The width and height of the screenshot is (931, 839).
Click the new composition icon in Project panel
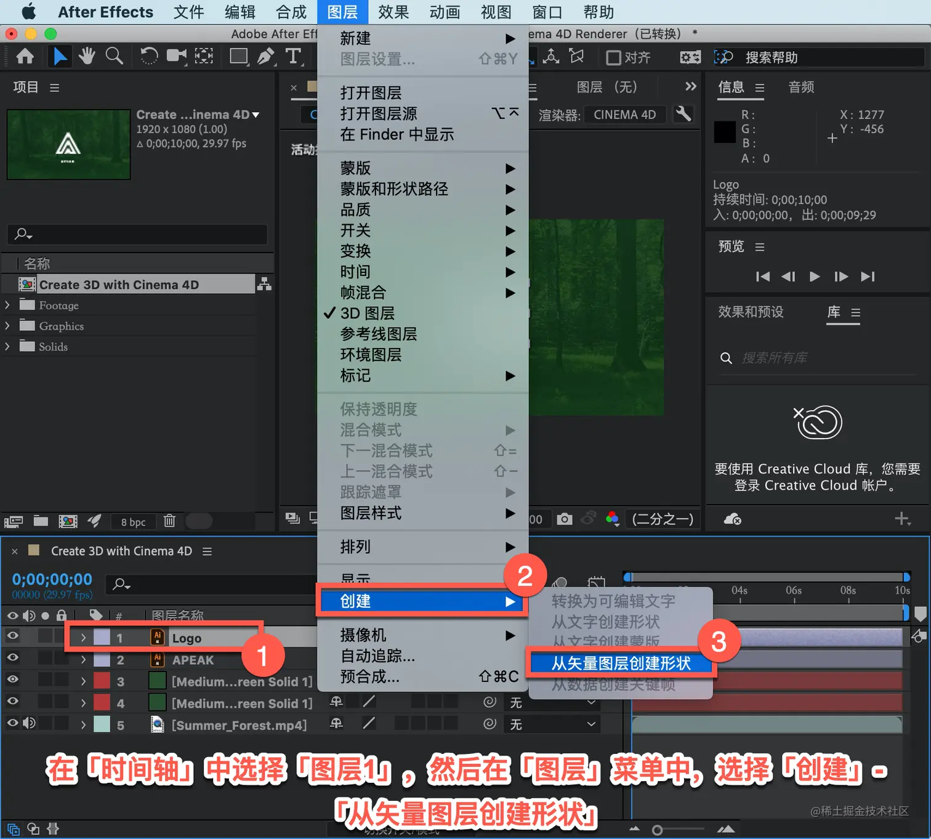coord(68,521)
